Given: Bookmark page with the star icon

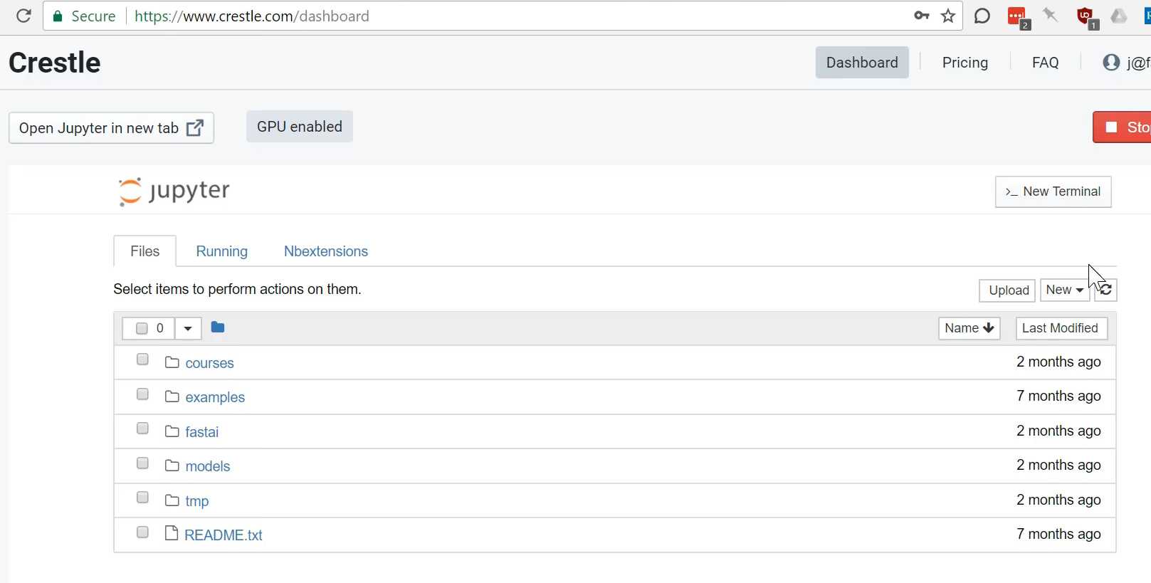Looking at the screenshot, I should [x=948, y=16].
